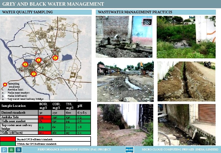This screenshot has width=221, height=153.
Task: Click 'Nalla (old basti)' table row label
Action: pos(12,133)
